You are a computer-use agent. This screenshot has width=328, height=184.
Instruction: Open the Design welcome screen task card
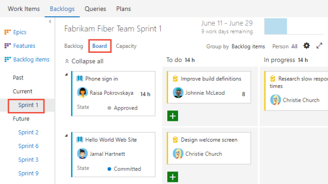[209, 148]
